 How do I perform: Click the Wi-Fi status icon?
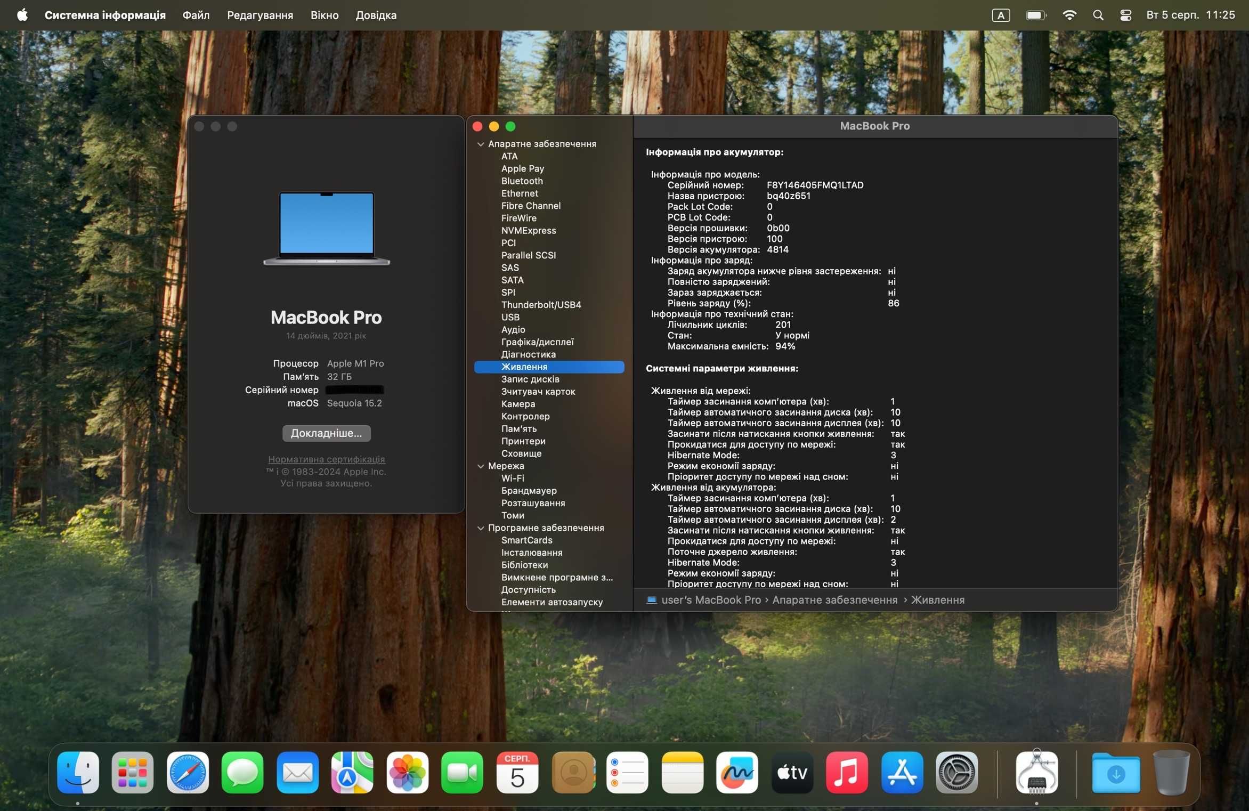pos(1069,15)
